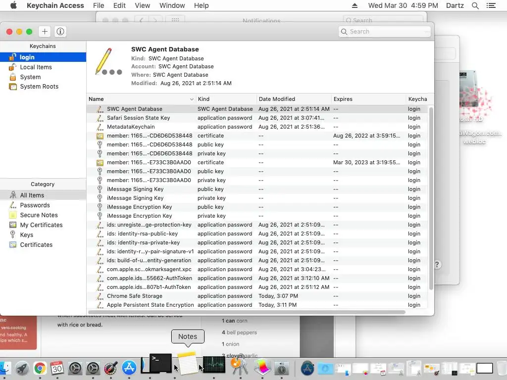Viewport: 507px width, 380px height.
Task: Select com.apple.ids...55662-AuthToken row
Action: [257, 278]
